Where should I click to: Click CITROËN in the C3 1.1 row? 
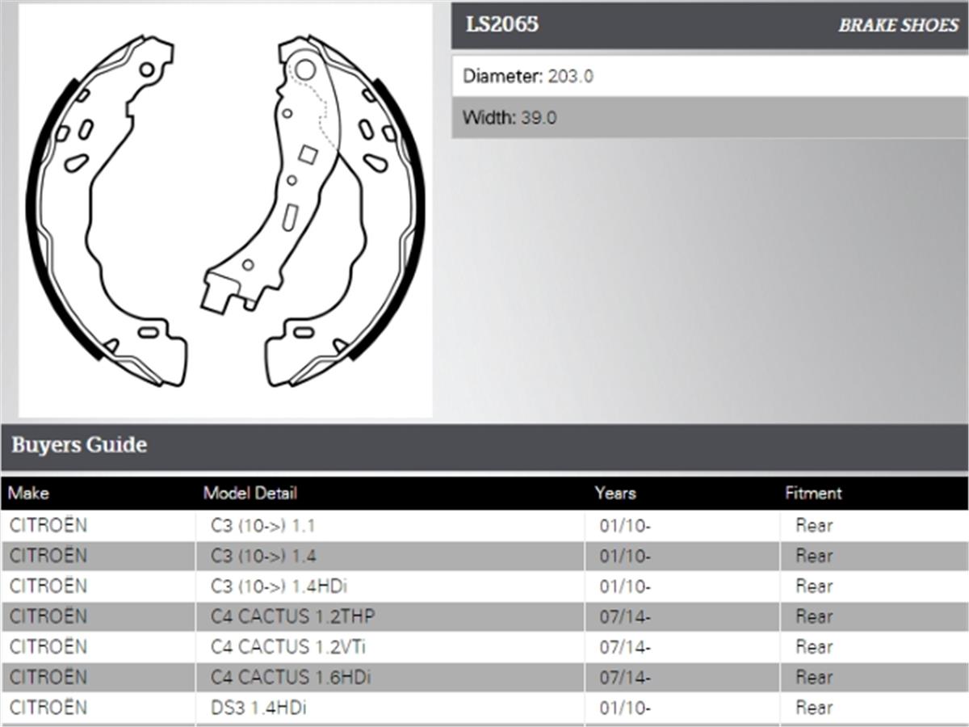pyautogui.click(x=48, y=525)
